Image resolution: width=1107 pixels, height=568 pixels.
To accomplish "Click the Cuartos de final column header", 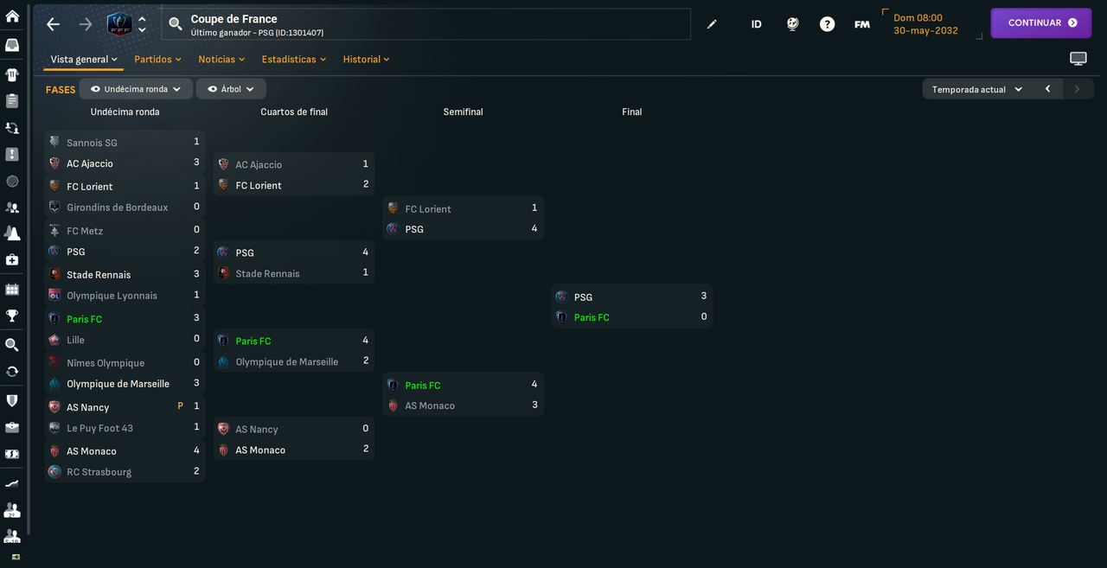I will 294,112.
